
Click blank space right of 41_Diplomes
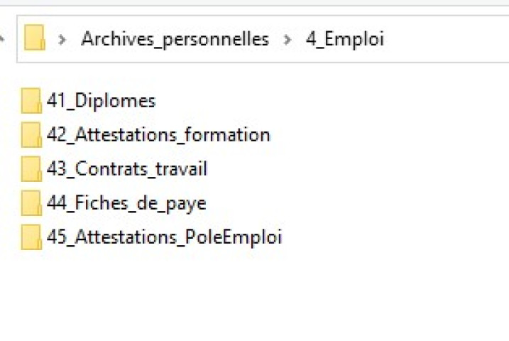coord(319,101)
